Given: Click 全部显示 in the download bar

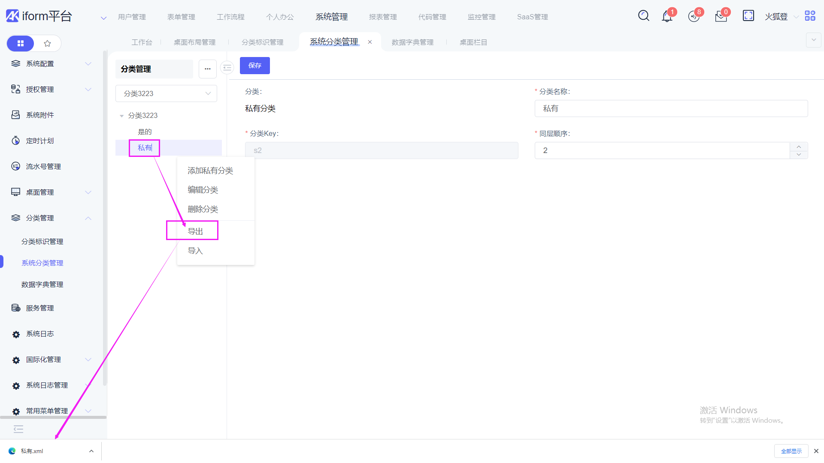Looking at the screenshot, I should (x=791, y=451).
